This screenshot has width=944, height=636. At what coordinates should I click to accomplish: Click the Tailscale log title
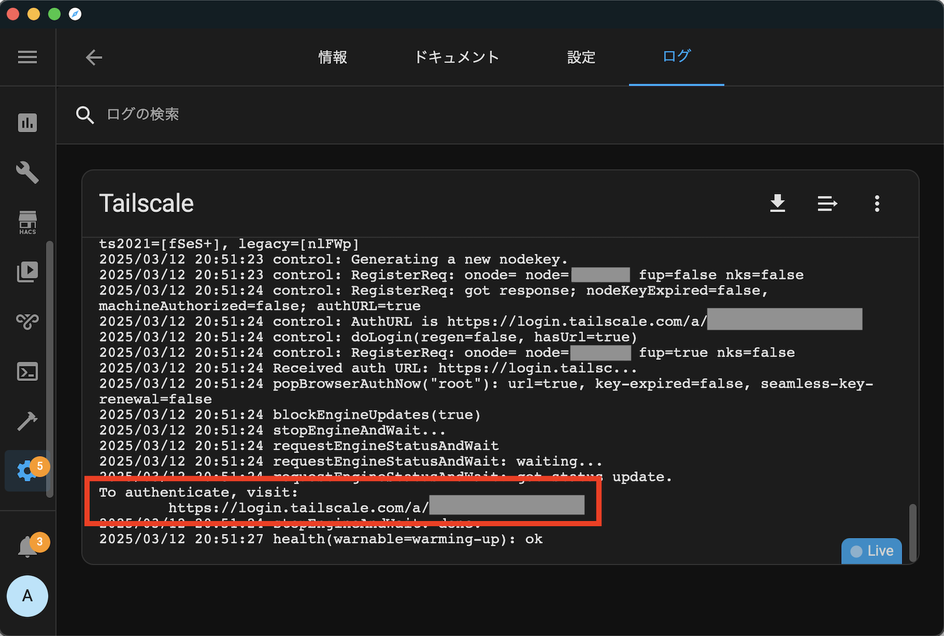coord(146,204)
